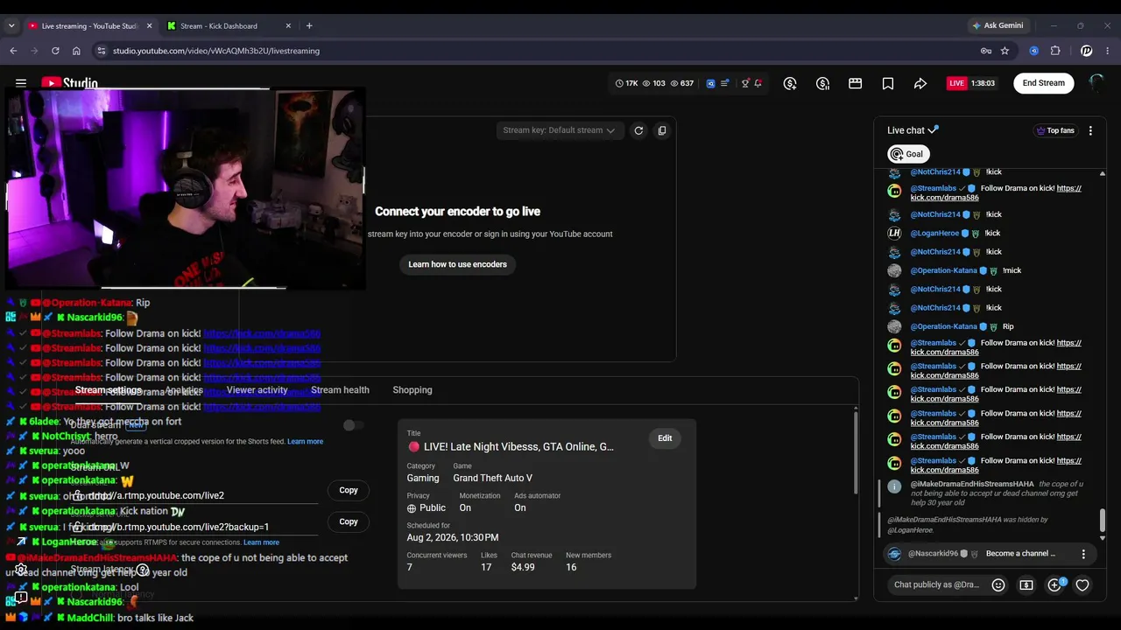Image resolution: width=1121 pixels, height=630 pixels.
Task: Click the channel avatar in top bar
Action: tap(1096, 83)
